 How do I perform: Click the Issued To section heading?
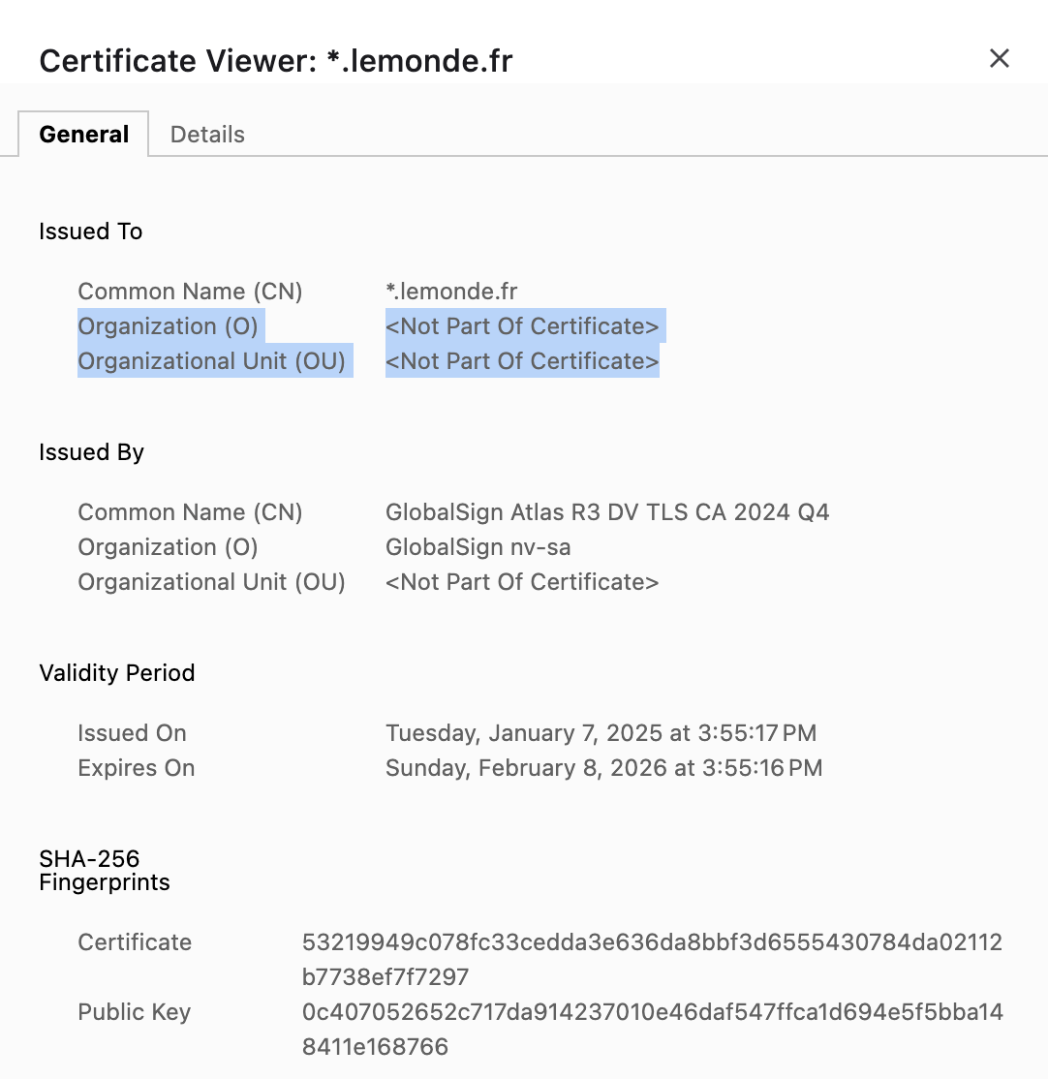pos(91,231)
